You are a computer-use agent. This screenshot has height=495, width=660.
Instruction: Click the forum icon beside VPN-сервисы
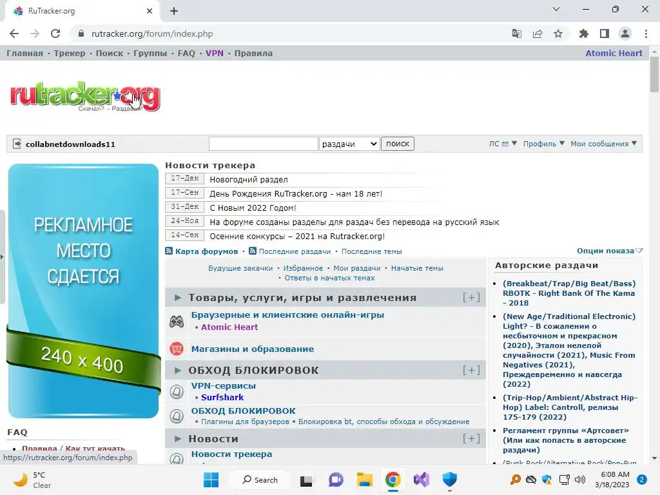pos(177,391)
